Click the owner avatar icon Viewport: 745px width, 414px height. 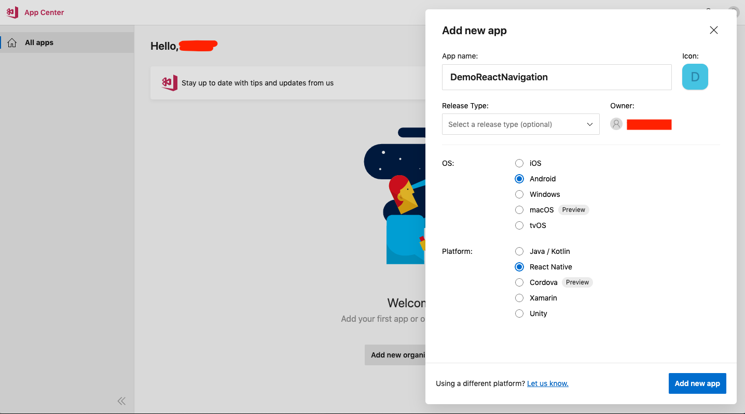(x=616, y=124)
